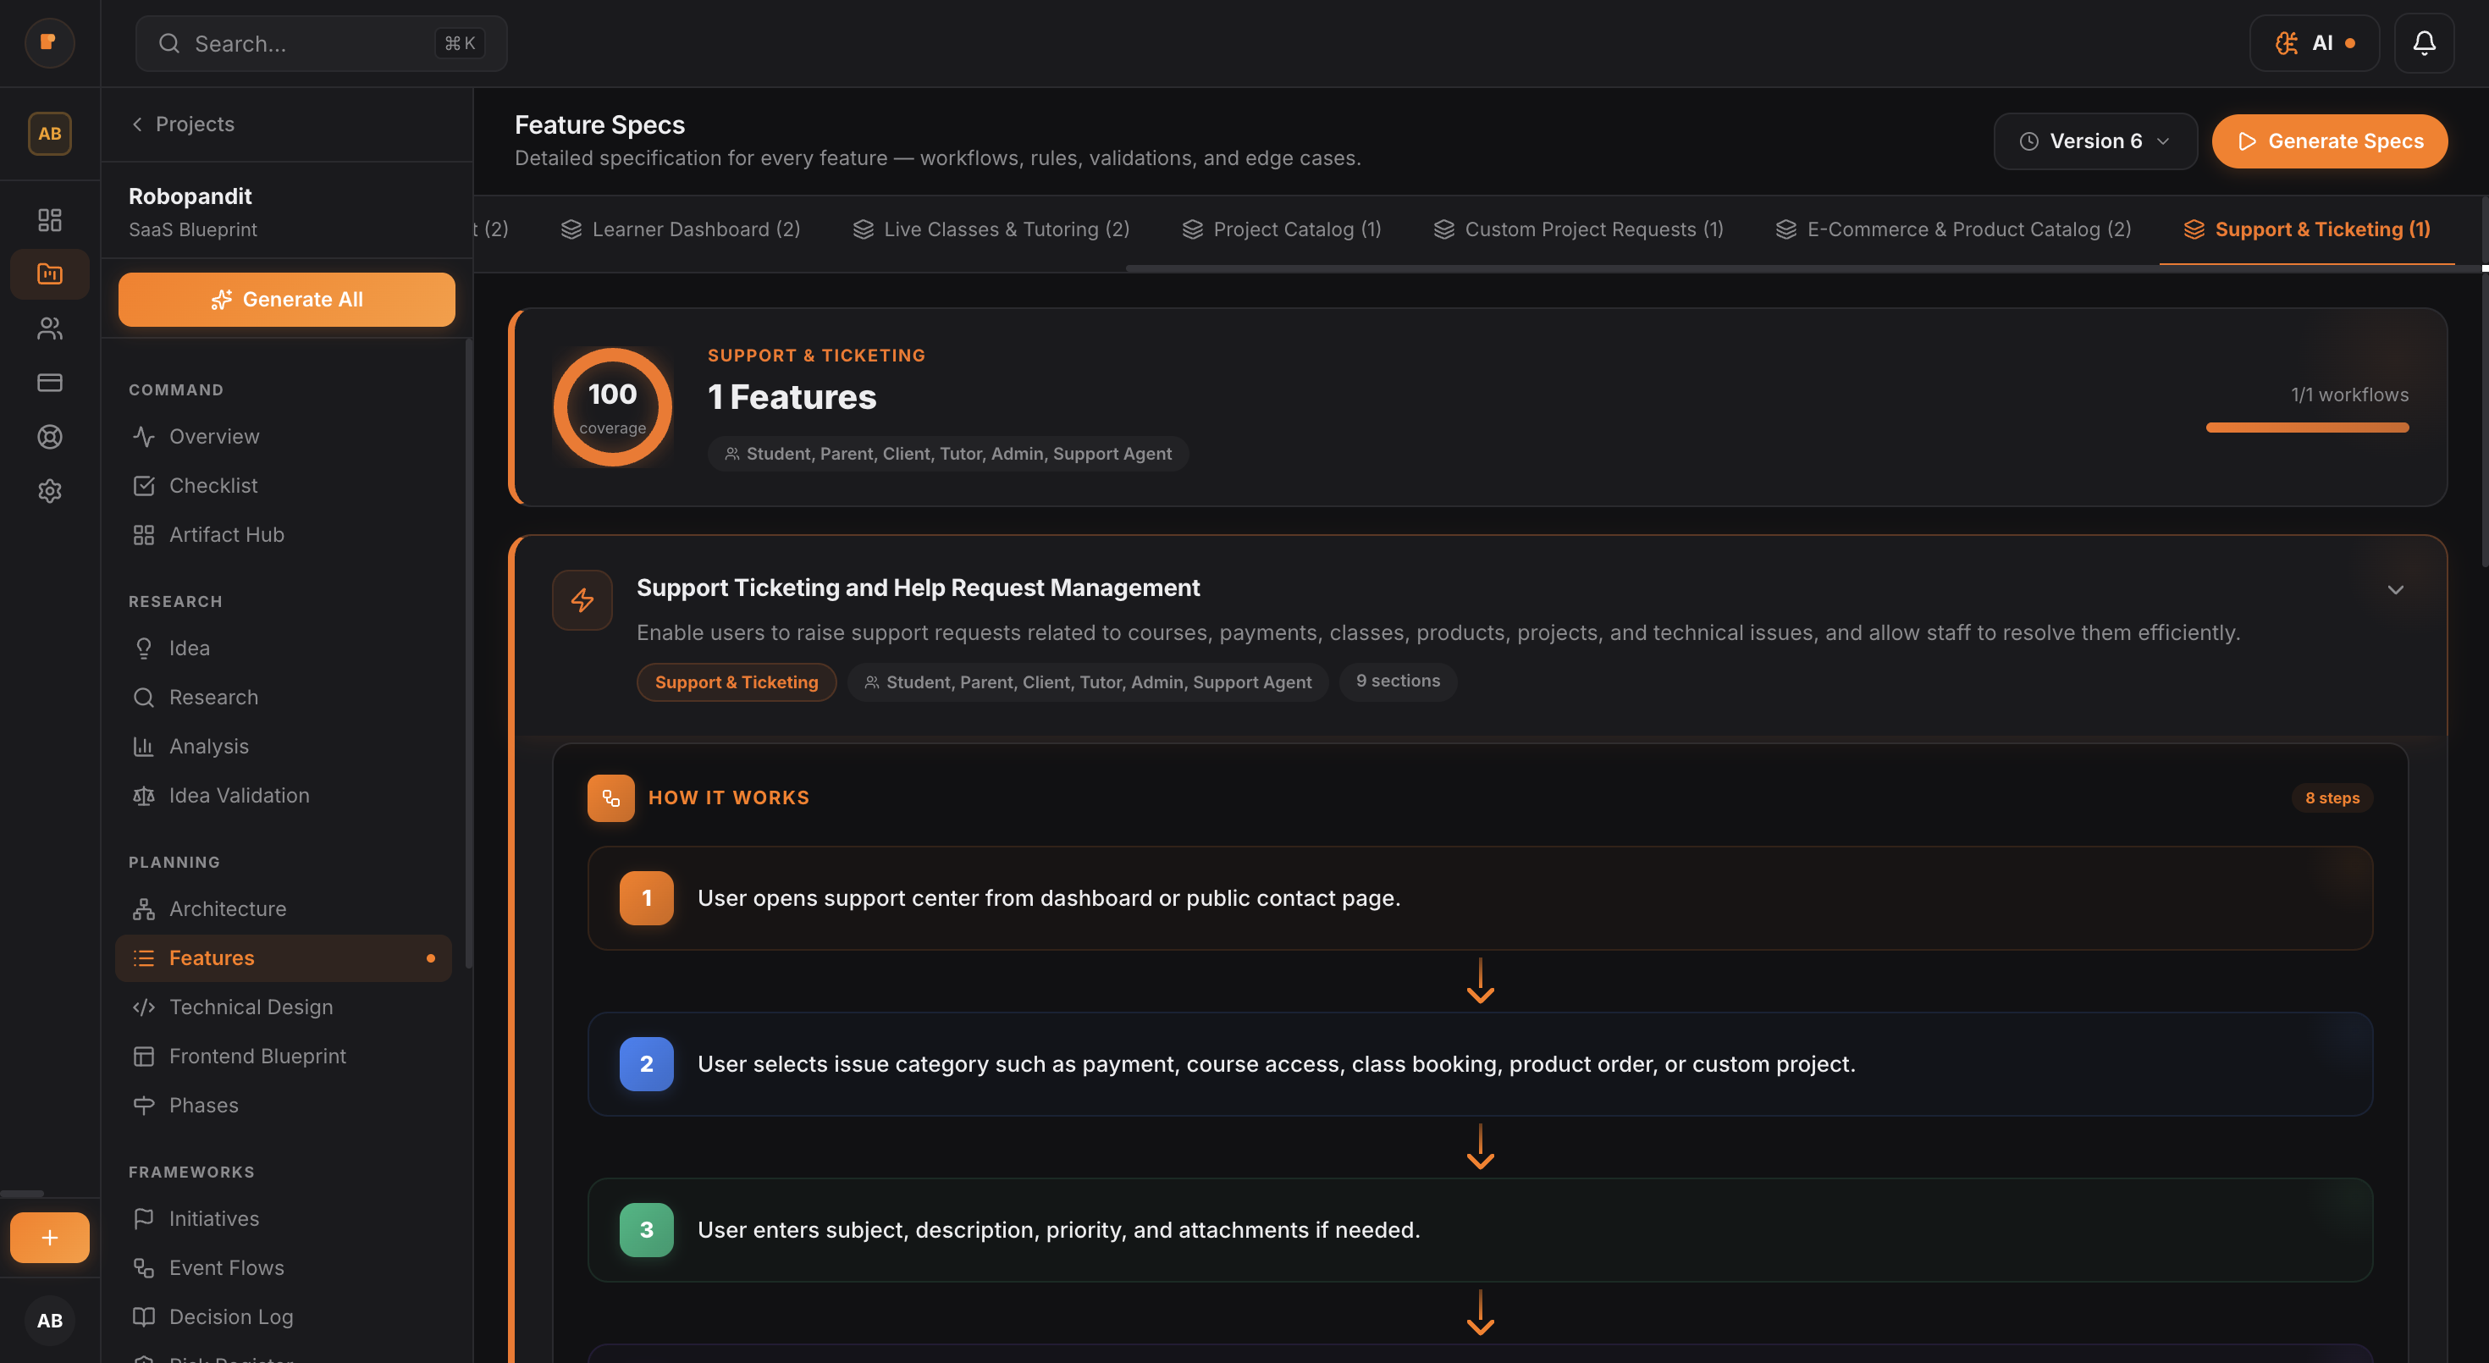Click the billing card icon in left rail
Image resolution: width=2489 pixels, height=1363 pixels.
tap(49, 383)
